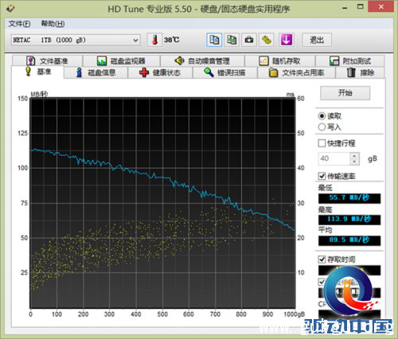The width and height of the screenshot is (398, 339).
Task: Switch to the 磁盘信息 tab
Action: click(x=96, y=72)
